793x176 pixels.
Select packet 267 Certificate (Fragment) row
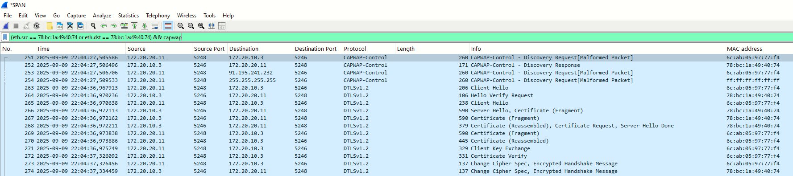396,118
